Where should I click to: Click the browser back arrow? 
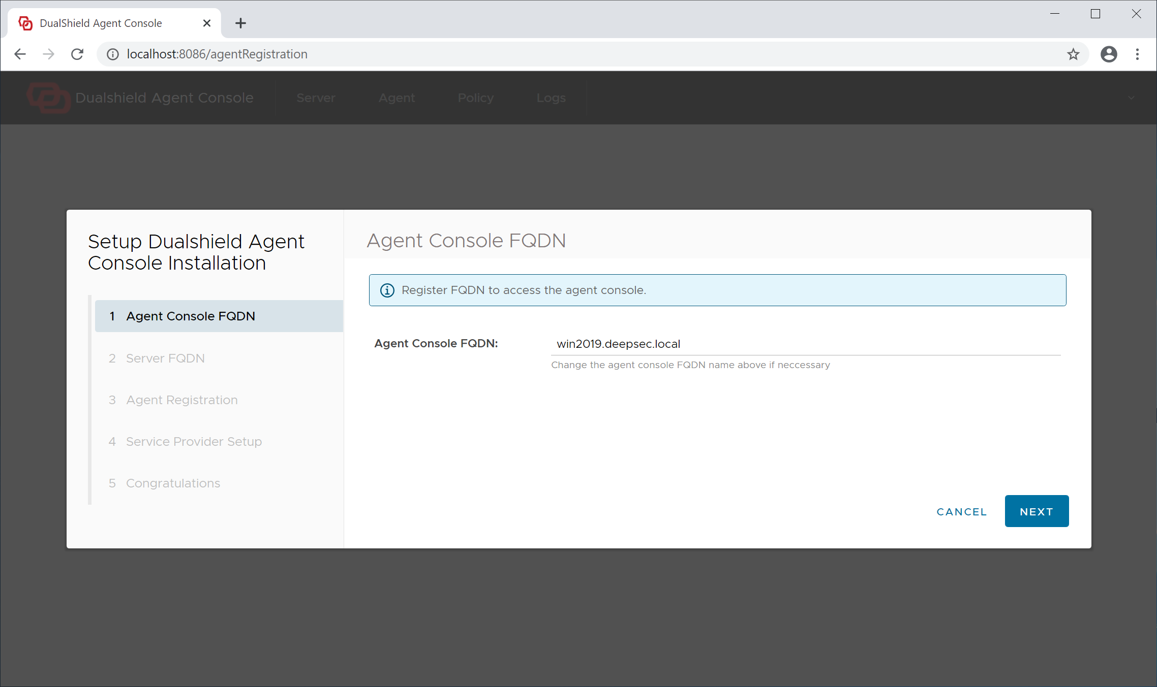20,54
